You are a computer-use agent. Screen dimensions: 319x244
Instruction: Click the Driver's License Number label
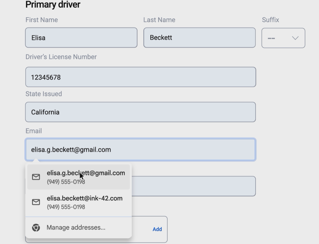(x=61, y=57)
